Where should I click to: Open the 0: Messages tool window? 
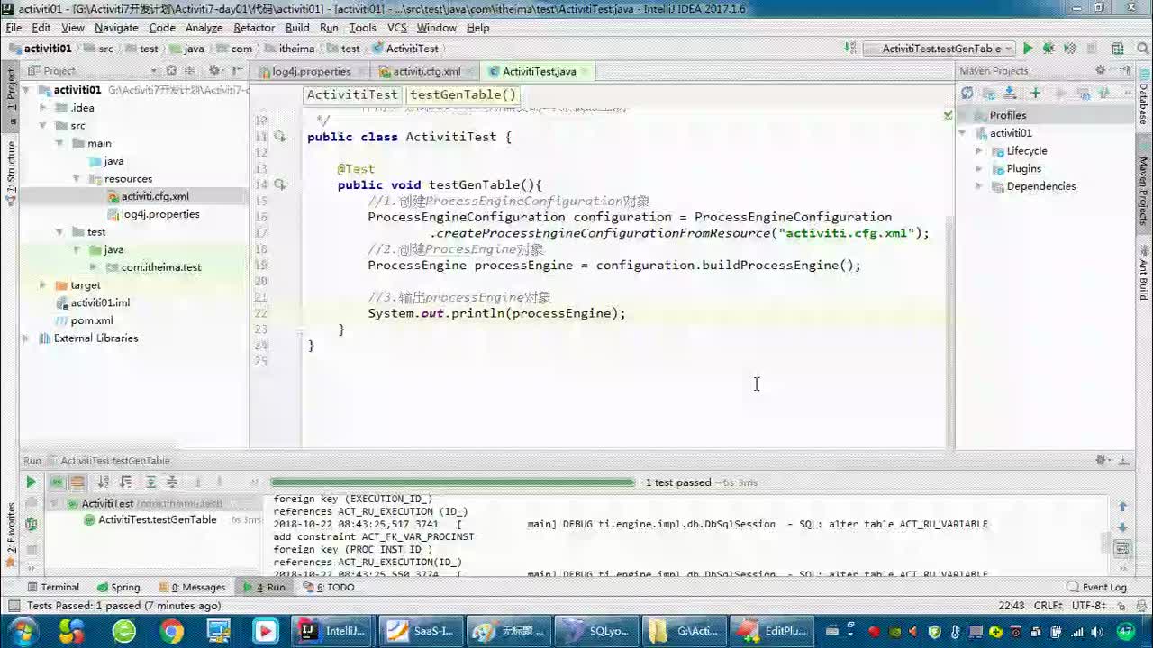[191, 587]
